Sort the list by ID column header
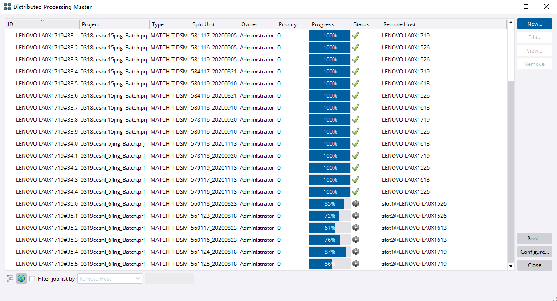Image resolution: width=557 pixels, height=301 pixels. tap(42, 24)
